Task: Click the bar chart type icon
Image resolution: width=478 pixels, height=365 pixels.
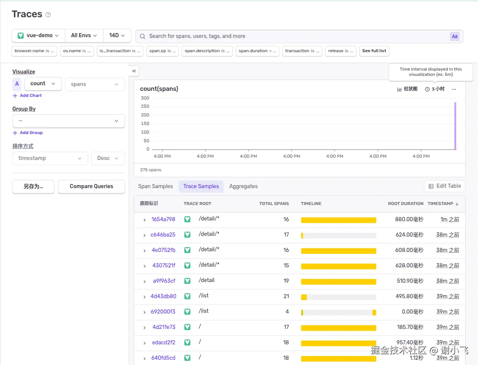Action: click(x=400, y=89)
